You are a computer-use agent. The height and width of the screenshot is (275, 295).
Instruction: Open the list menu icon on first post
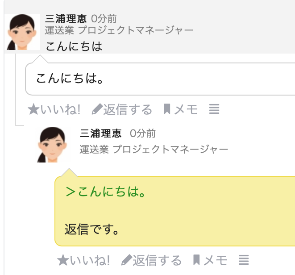click(x=214, y=109)
